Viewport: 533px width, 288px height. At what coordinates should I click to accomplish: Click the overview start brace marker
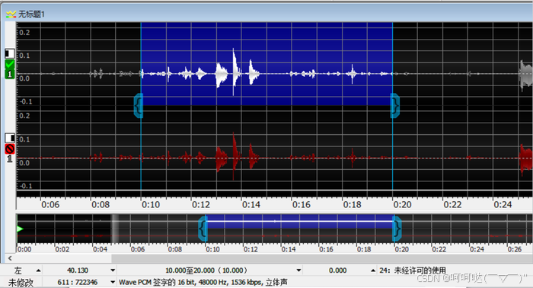pyautogui.click(x=203, y=228)
